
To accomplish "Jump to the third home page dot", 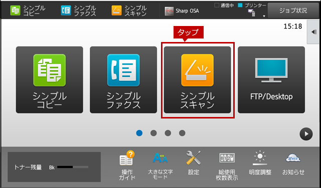I will (x=168, y=133).
